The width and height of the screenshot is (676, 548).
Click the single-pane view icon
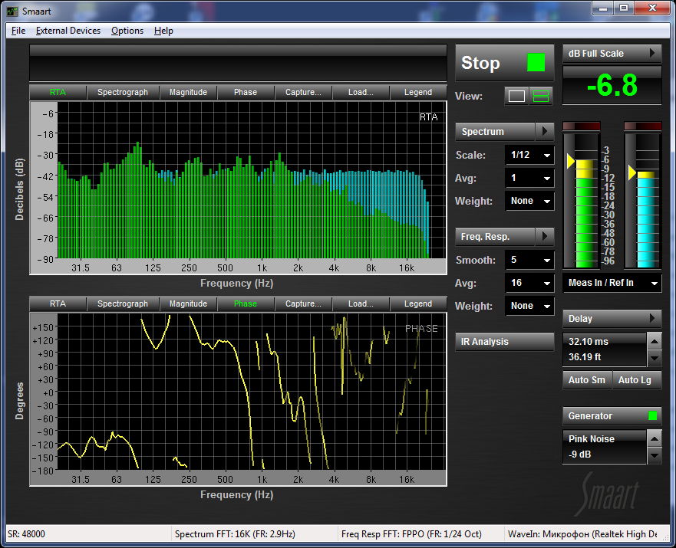click(517, 97)
